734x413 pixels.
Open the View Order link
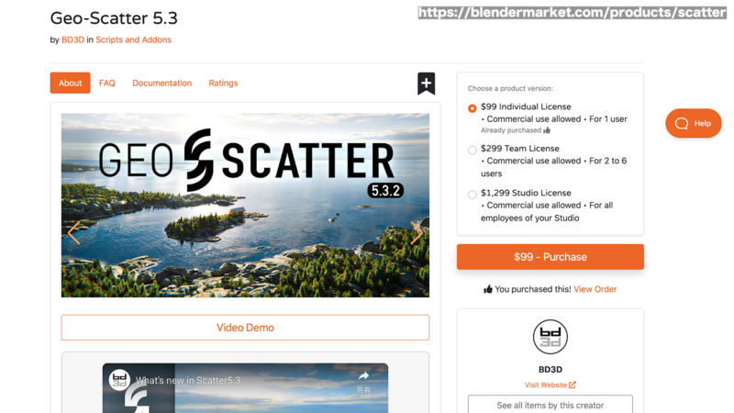(x=595, y=289)
